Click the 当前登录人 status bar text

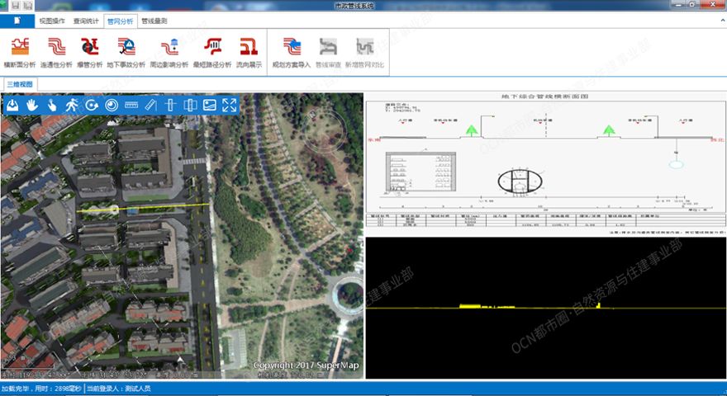[x=119, y=389]
